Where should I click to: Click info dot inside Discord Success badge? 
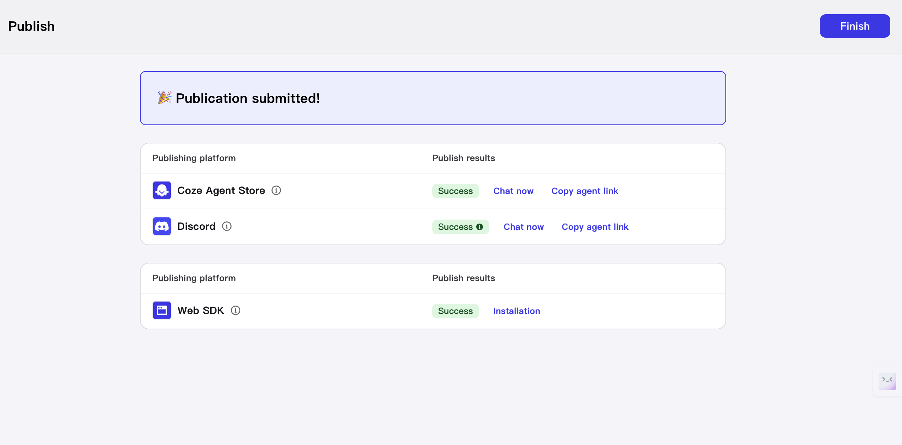480,227
